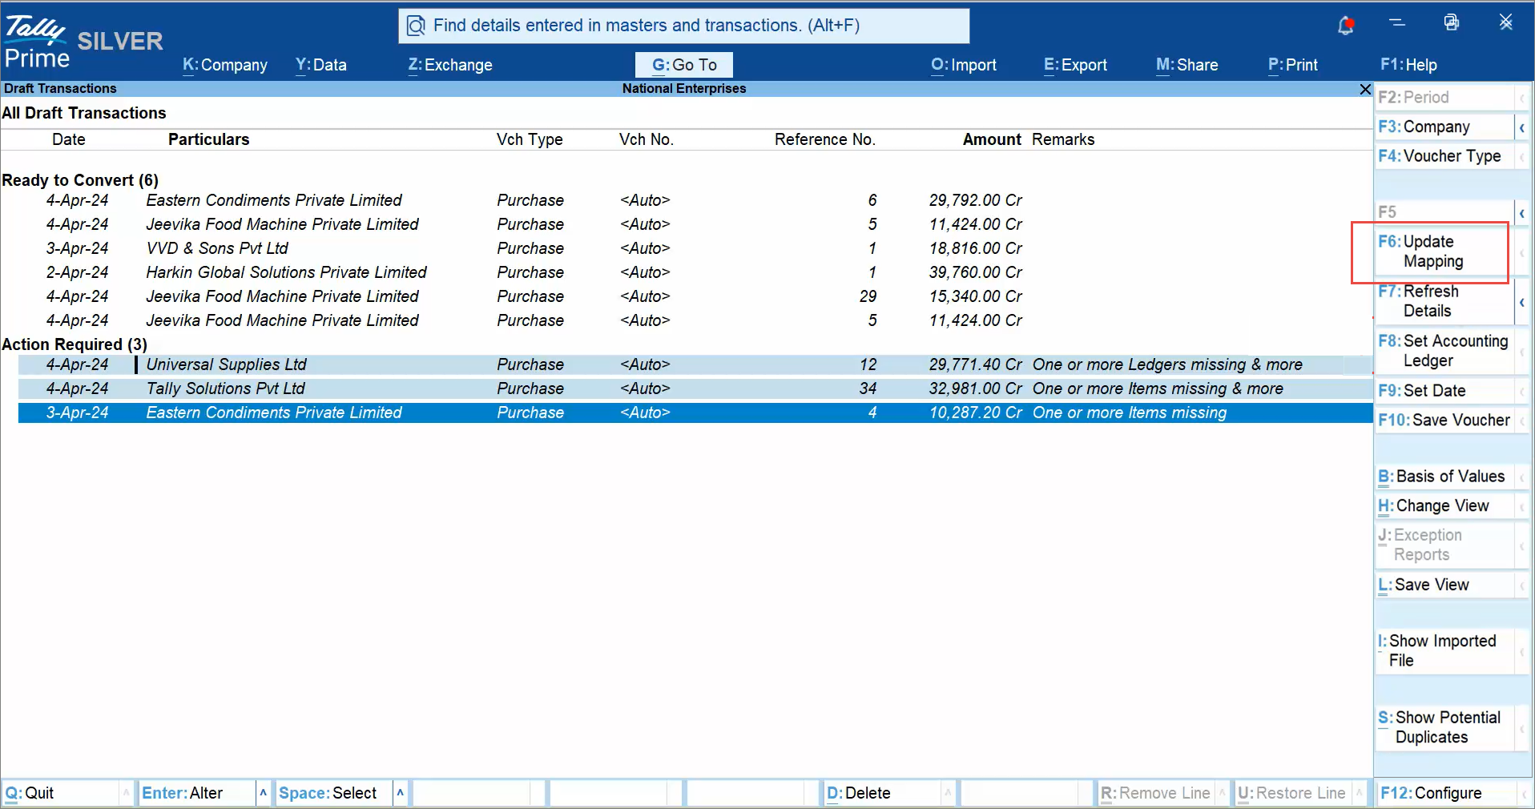Image resolution: width=1535 pixels, height=809 pixels.
Task: Open the K: Company menu
Action: [x=225, y=65]
